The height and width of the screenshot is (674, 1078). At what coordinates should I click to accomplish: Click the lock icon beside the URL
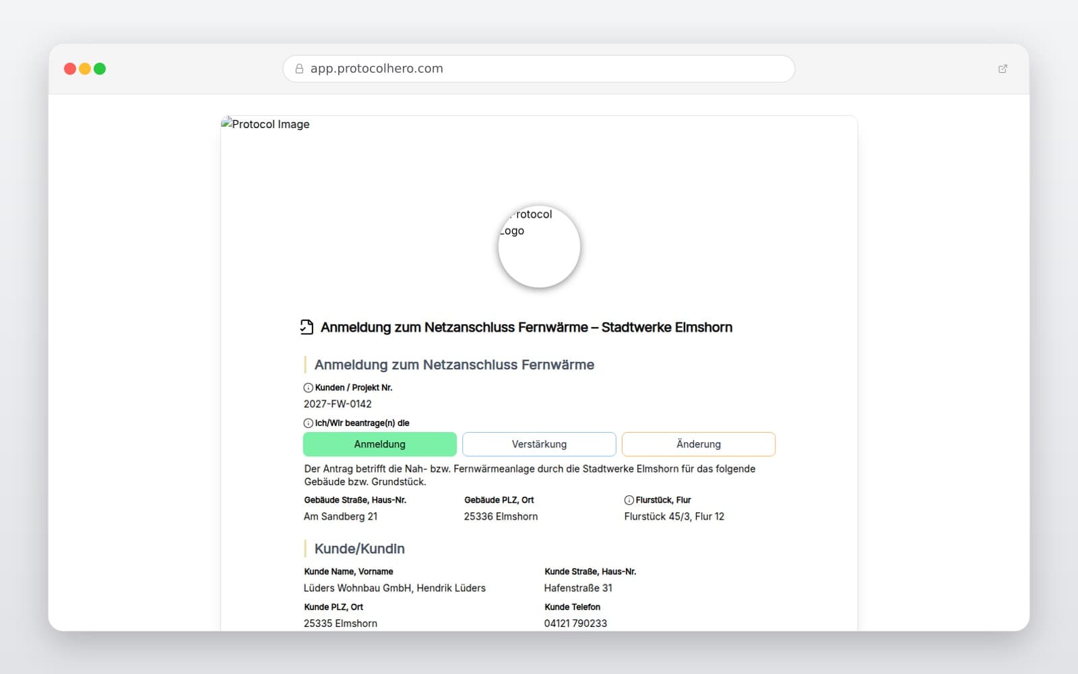pos(299,69)
